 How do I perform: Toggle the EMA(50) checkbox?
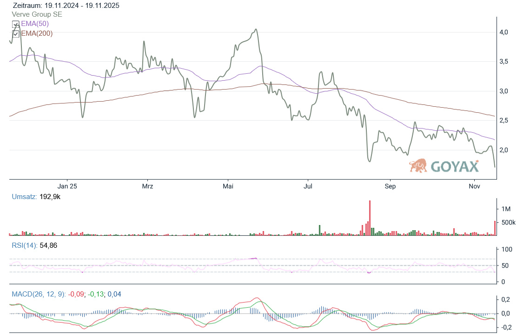tap(15, 24)
